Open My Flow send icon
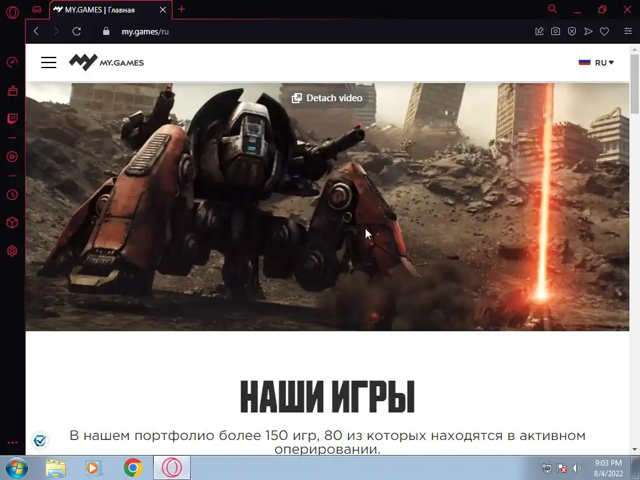 pos(588,31)
